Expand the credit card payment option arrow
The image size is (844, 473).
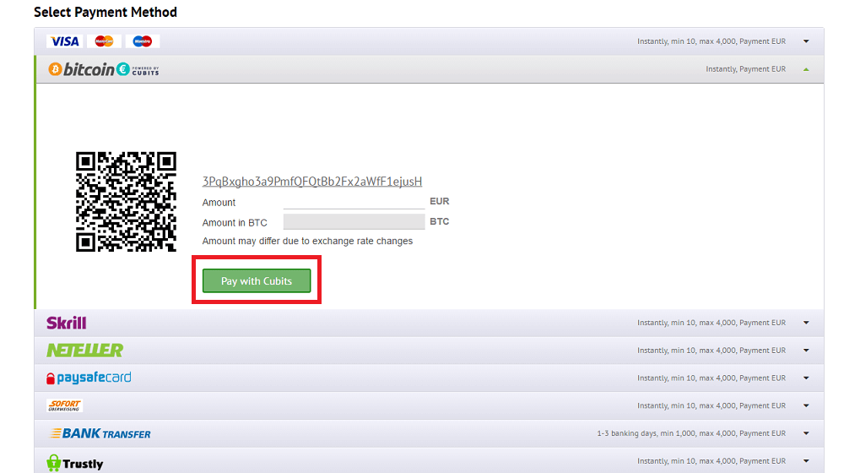[806, 41]
